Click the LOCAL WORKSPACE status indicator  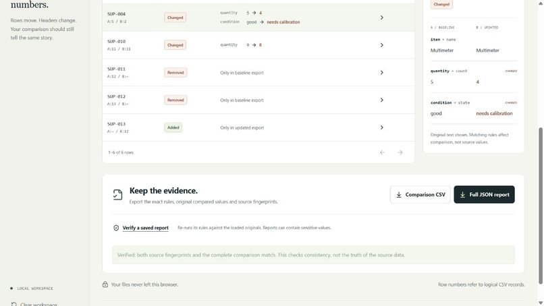[32, 288]
